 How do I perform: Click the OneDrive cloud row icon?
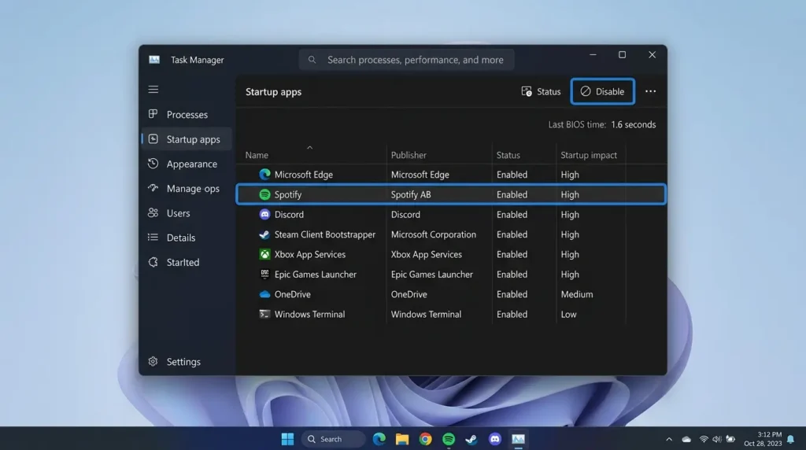tap(264, 294)
